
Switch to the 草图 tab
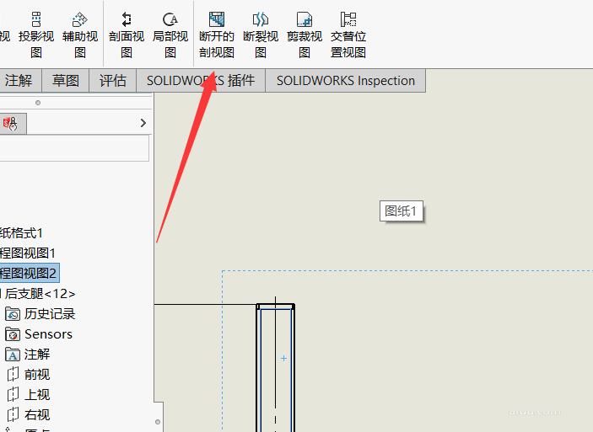pyautogui.click(x=66, y=81)
